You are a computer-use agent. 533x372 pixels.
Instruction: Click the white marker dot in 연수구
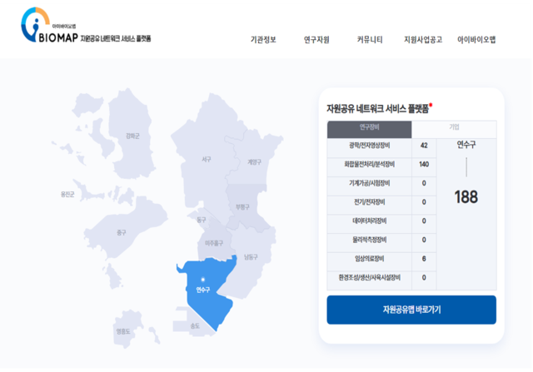203,280
